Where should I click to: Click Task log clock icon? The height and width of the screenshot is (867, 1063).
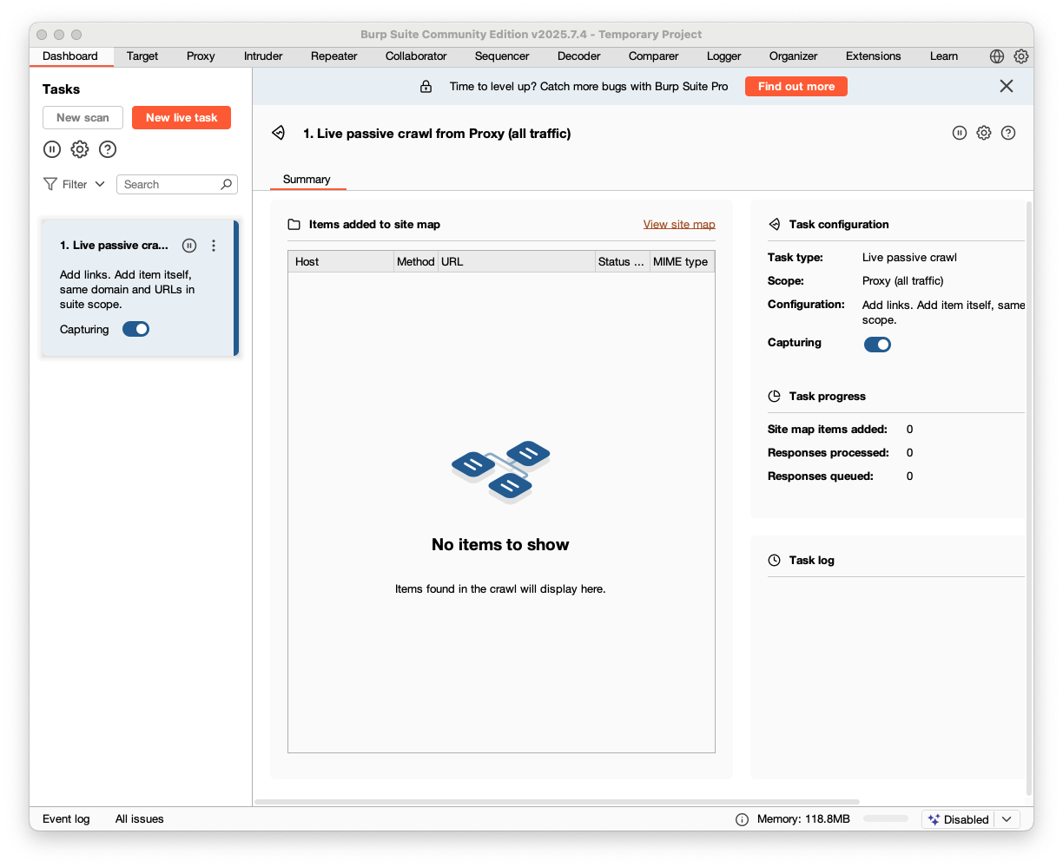click(775, 560)
